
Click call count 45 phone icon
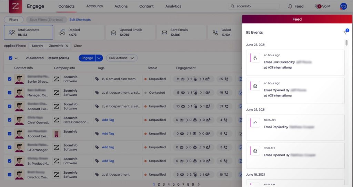(x=226, y=93)
